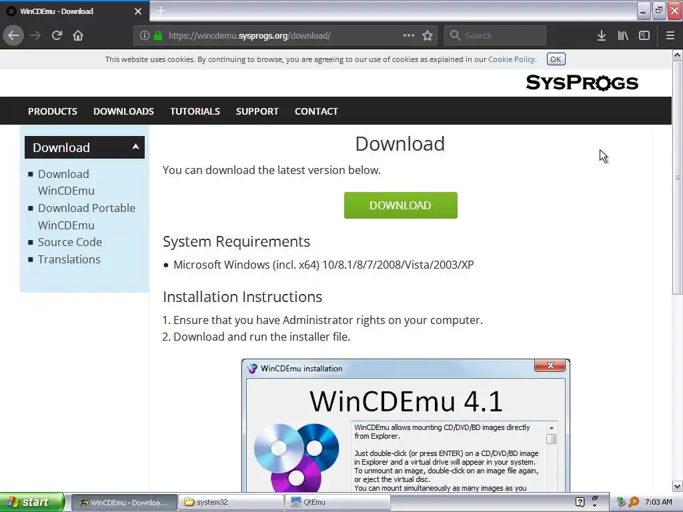Click the WinCDEmu installation screenshot image

tap(406, 425)
